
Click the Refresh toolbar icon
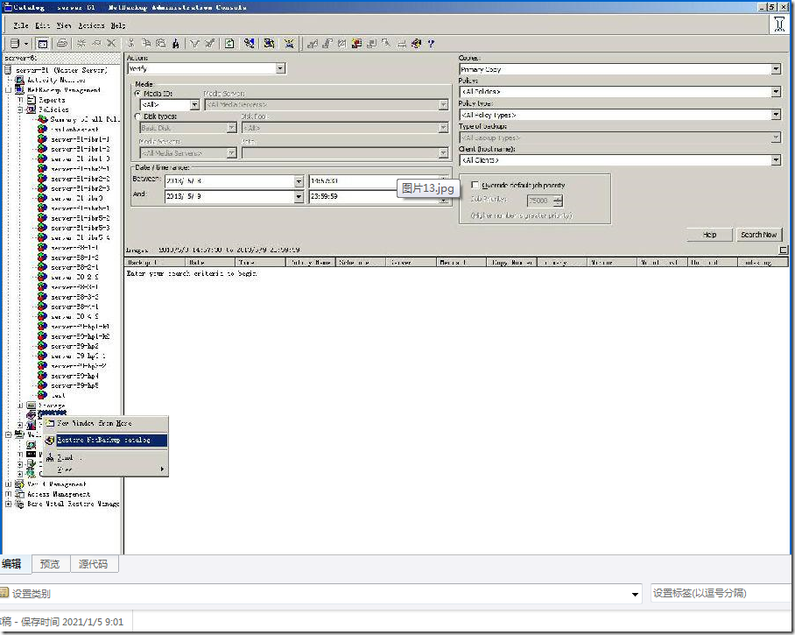click(229, 43)
